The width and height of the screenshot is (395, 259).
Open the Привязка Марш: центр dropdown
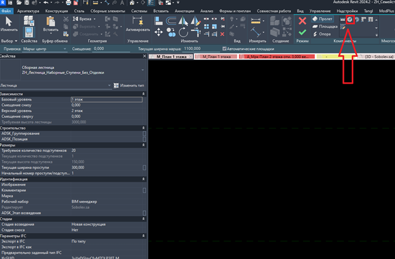point(44,49)
